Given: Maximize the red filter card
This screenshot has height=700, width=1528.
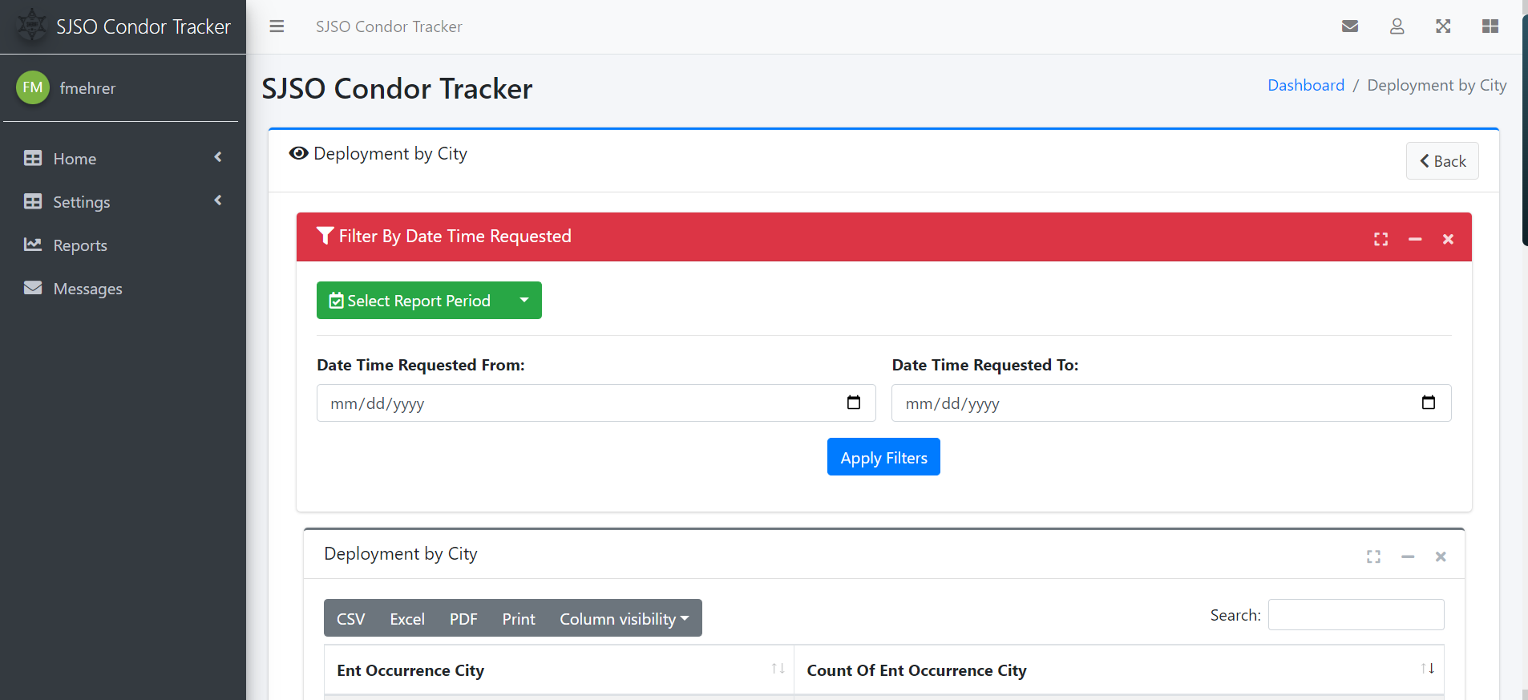Looking at the screenshot, I should [x=1380, y=239].
